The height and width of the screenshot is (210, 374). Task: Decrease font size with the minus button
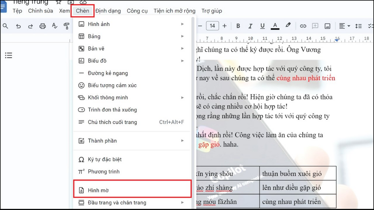[200, 26]
